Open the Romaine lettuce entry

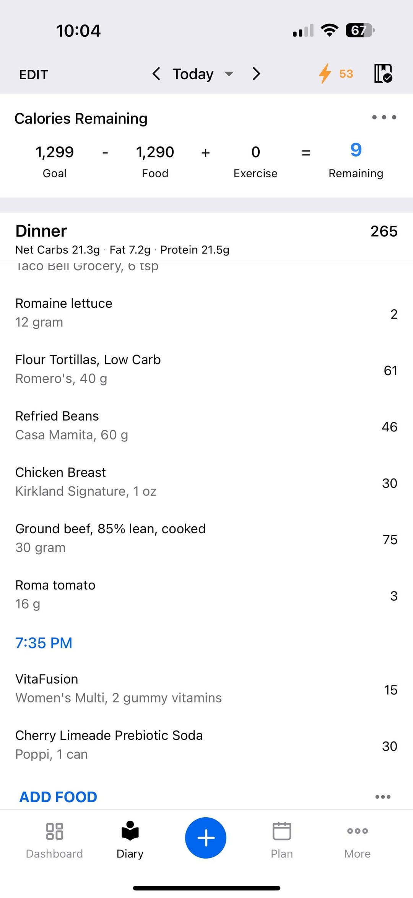[x=206, y=313]
